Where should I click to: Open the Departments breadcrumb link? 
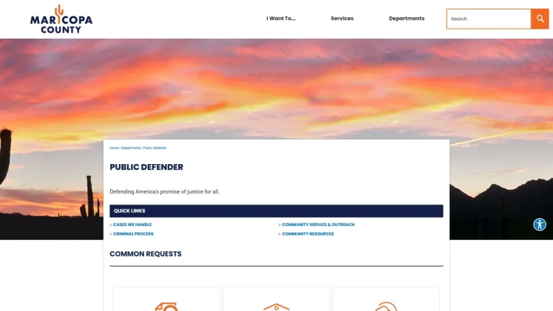tap(131, 148)
